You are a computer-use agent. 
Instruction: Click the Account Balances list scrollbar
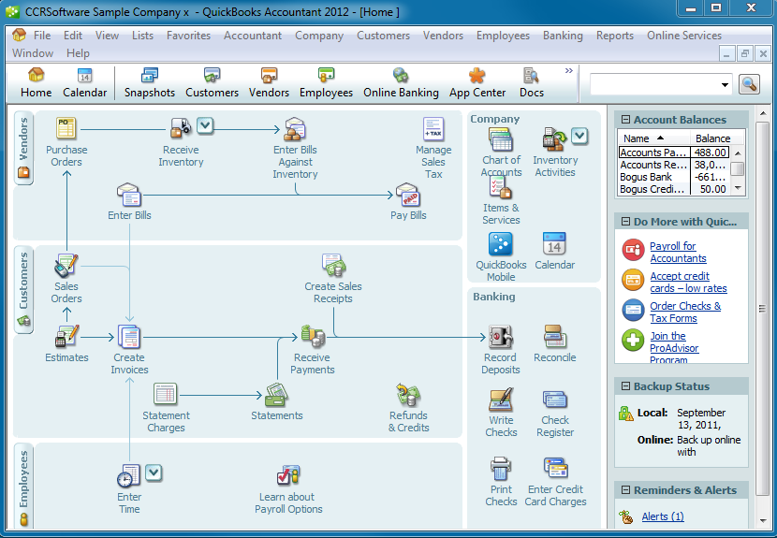coord(738,170)
